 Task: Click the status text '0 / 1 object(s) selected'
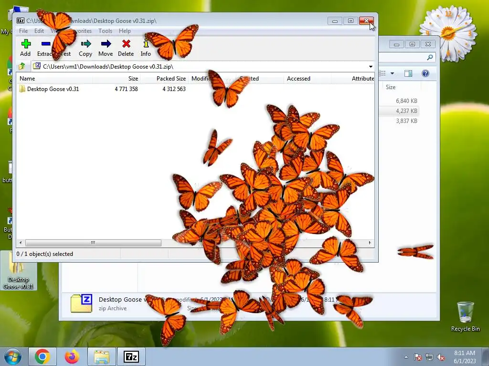[x=45, y=254]
